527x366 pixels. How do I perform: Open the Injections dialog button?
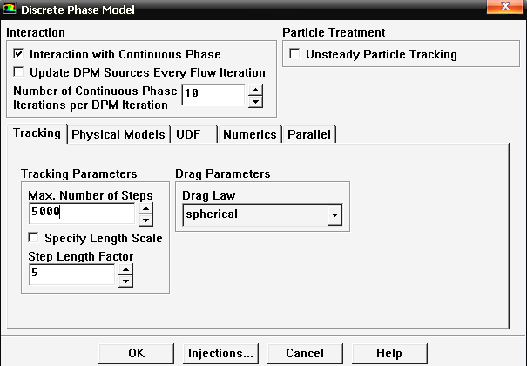[x=220, y=353]
